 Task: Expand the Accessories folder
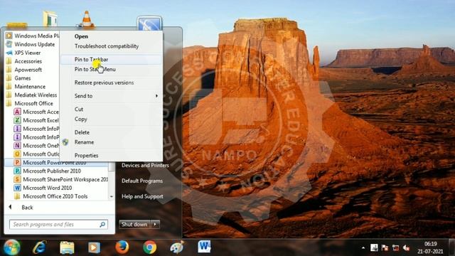[24, 61]
